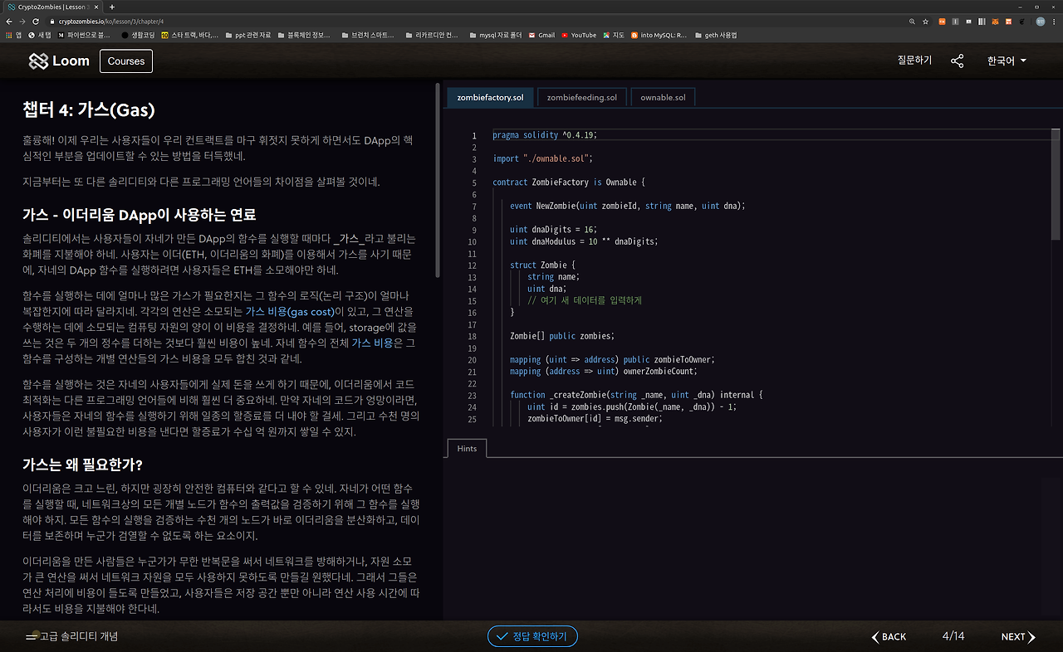Reload the CryptoZombies page

click(x=36, y=21)
